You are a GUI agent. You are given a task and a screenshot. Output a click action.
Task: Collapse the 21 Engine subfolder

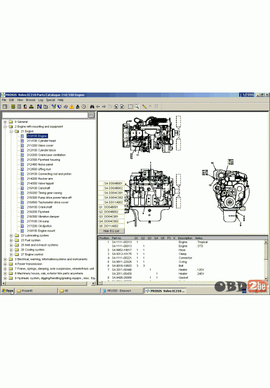[x=11, y=131]
